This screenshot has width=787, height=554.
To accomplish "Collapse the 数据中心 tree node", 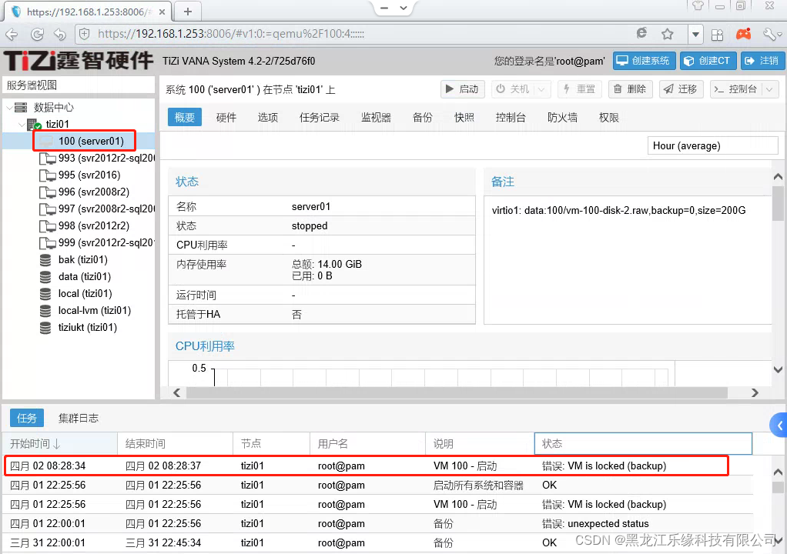I will 9,107.
